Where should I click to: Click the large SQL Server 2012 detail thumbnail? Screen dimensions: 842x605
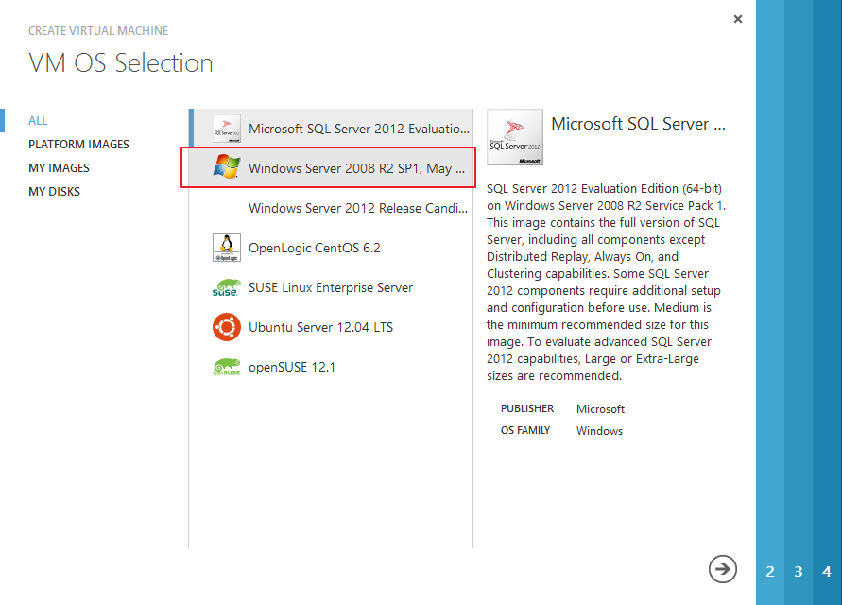515,138
